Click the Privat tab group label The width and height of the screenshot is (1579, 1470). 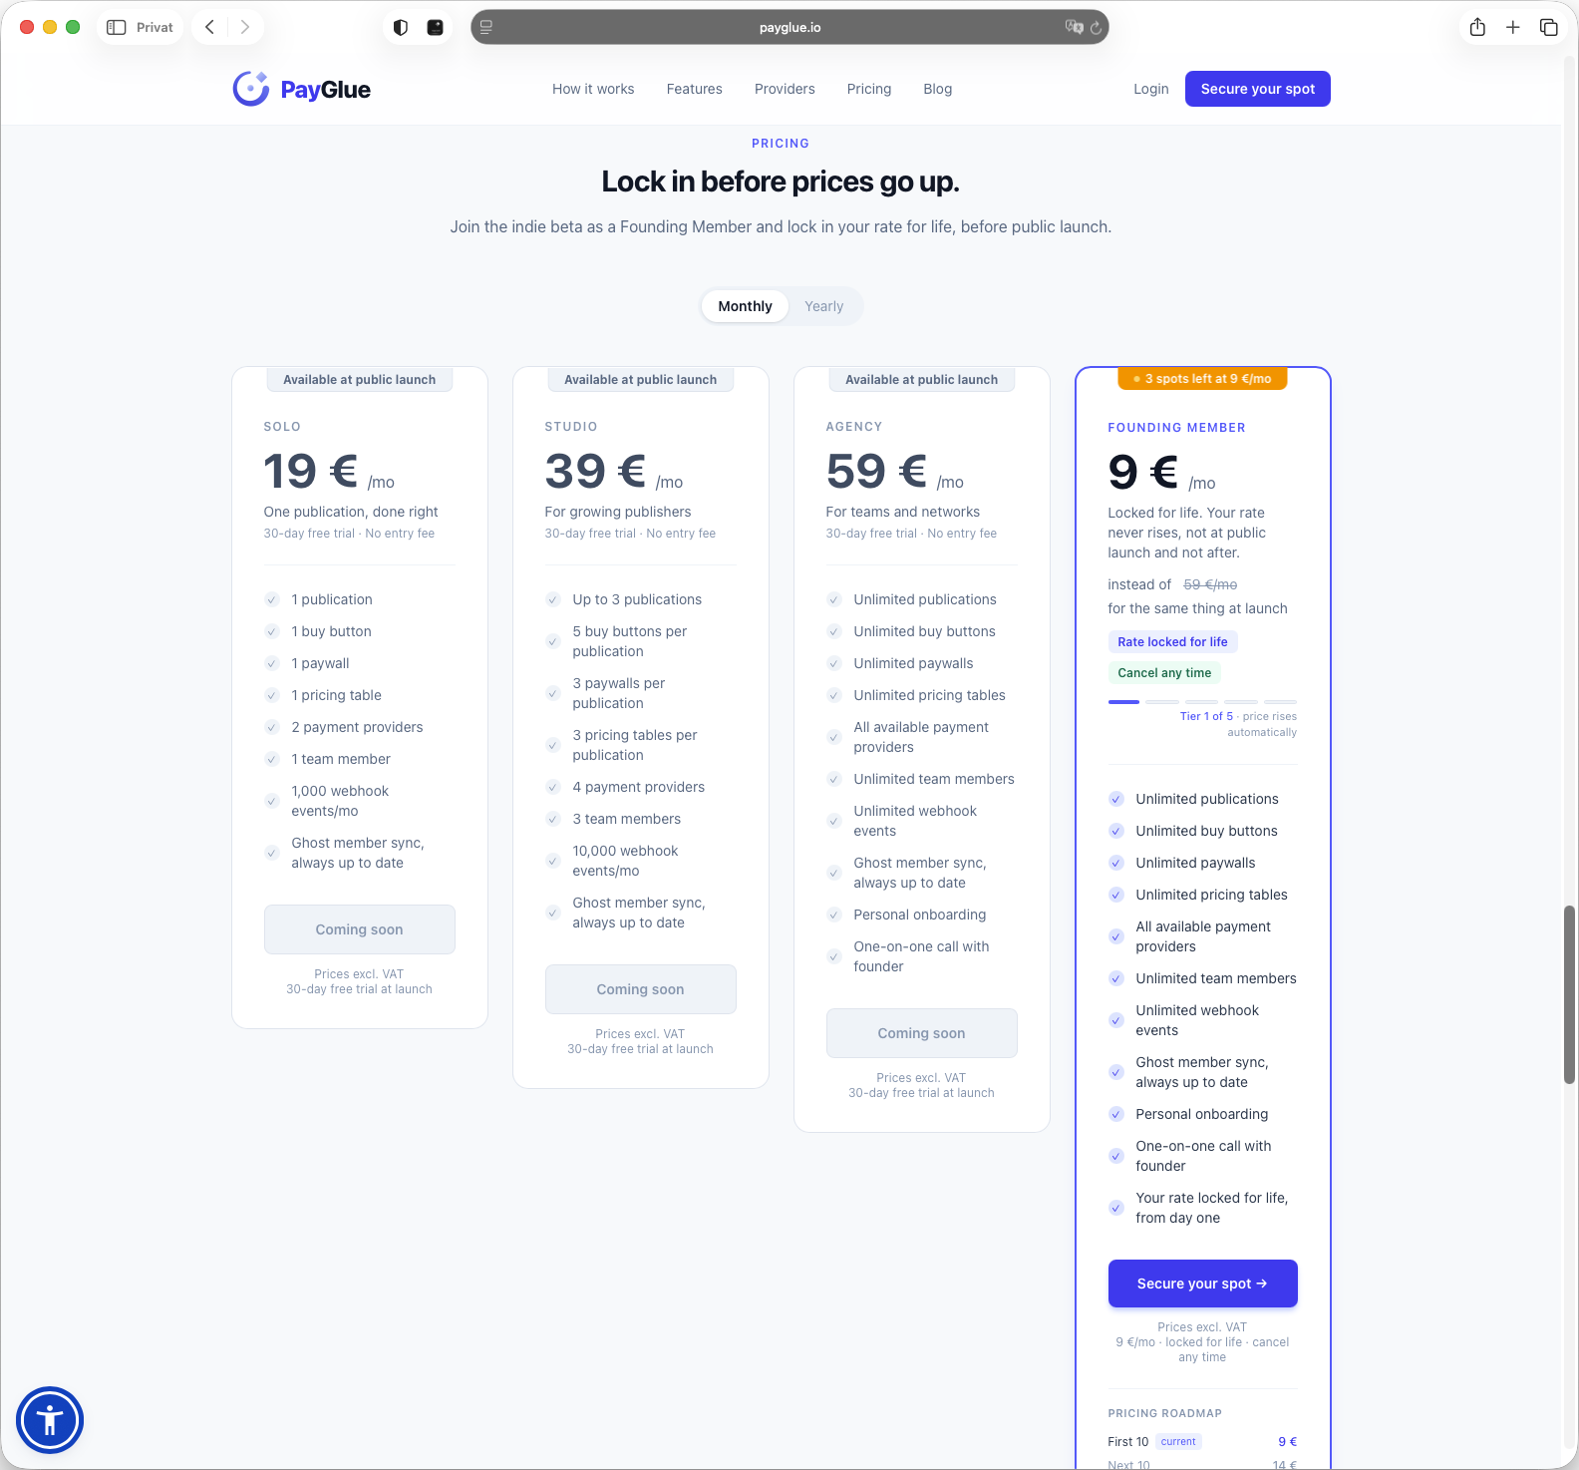point(155,27)
